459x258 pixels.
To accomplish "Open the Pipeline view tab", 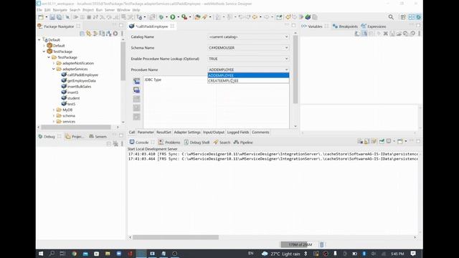I will (243, 142).
